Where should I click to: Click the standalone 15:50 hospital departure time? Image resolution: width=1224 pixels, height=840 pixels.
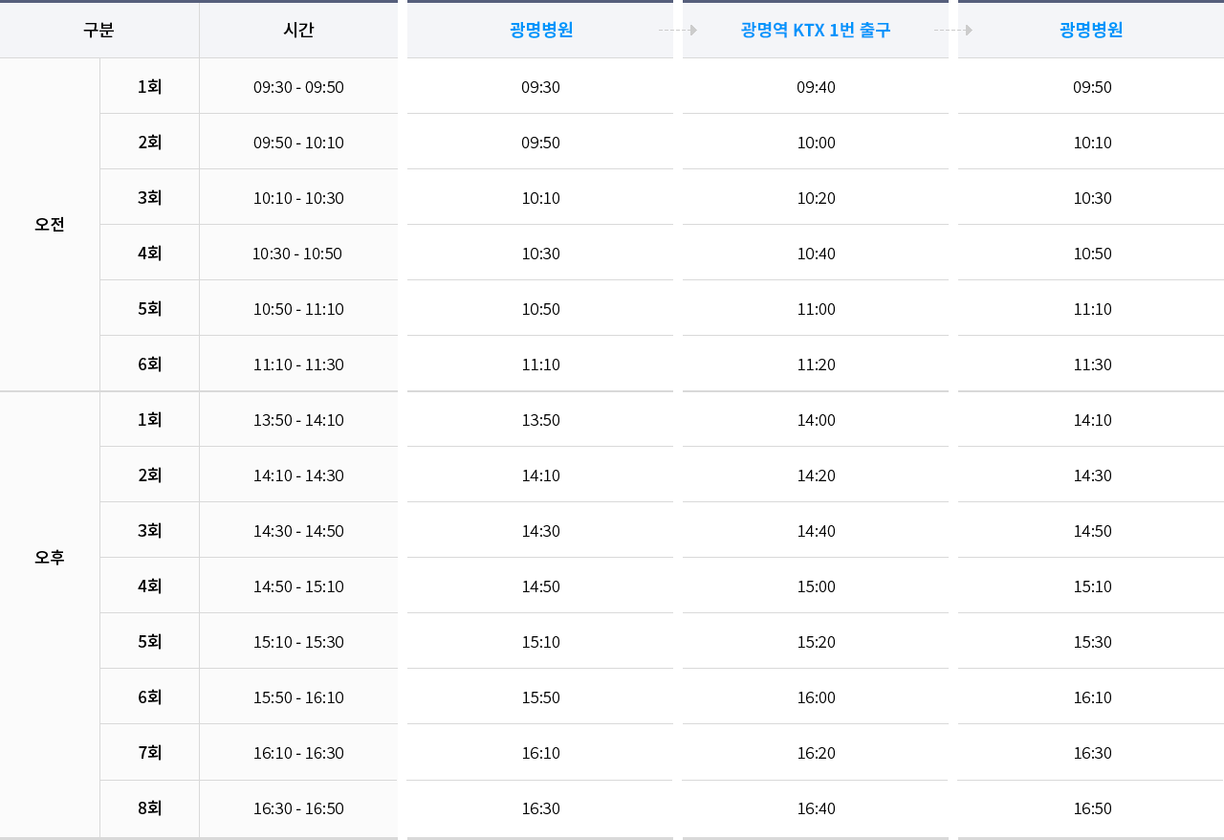(540, 697)
